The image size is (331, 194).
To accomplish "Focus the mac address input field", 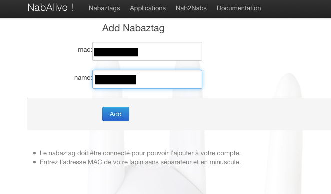I will click(147, 51).
